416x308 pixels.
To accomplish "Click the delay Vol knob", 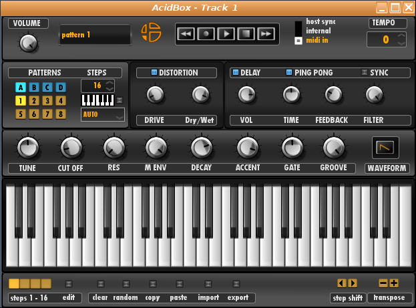I will 247,94.
